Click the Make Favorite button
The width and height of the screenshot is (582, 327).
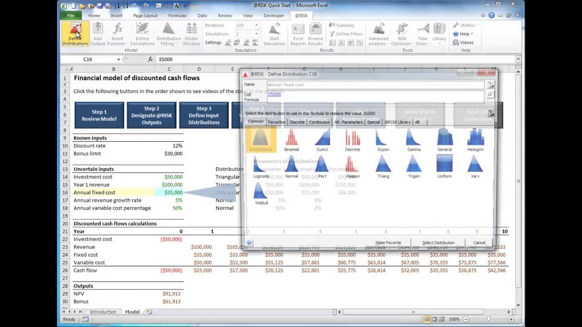click(388, 243)
